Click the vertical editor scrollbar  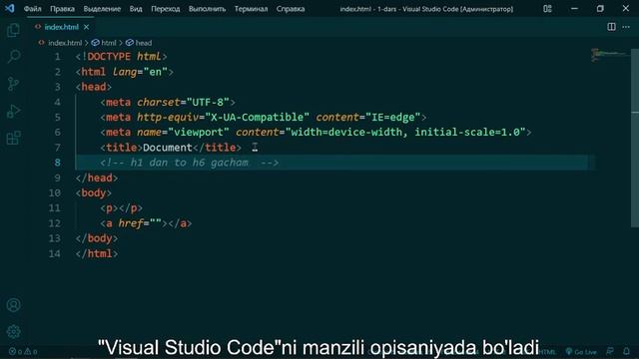pos(635,139)
